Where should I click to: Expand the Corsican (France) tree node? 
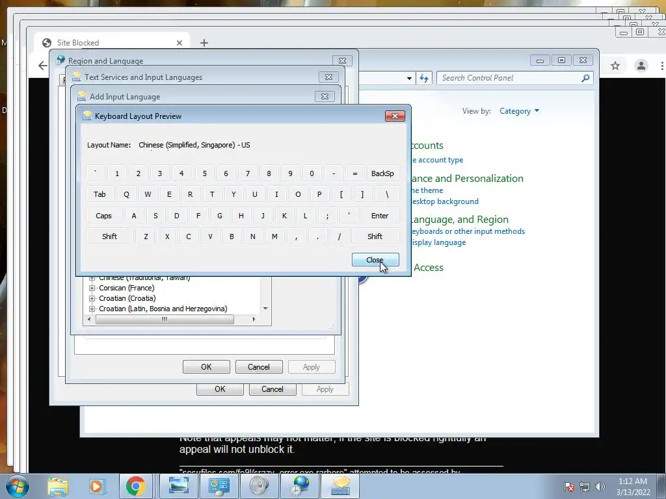[92, 288]
